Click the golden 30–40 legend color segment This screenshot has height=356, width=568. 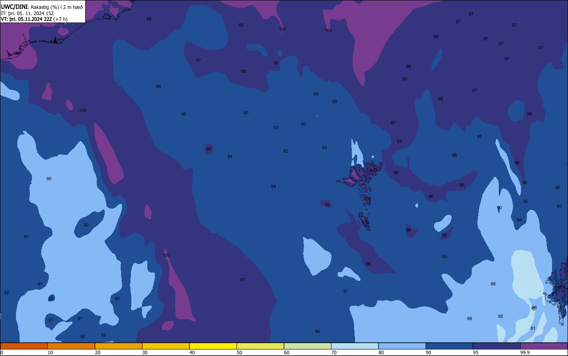166,346
